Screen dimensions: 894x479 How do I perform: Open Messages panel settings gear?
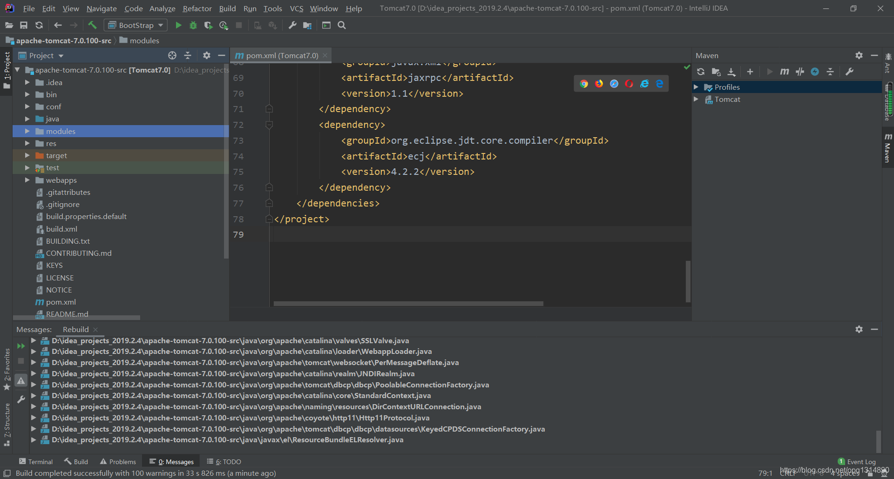859,329
